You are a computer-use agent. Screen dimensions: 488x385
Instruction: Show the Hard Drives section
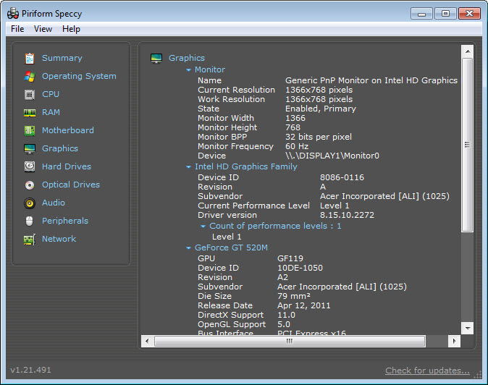pyautogui.click(x=67, y=166)
